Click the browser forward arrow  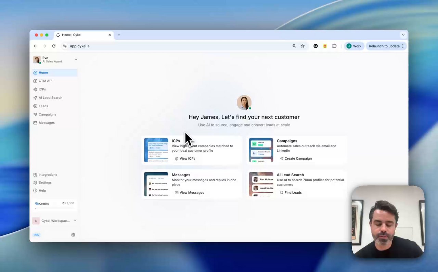pyautogui.click(x=44, y=46)
